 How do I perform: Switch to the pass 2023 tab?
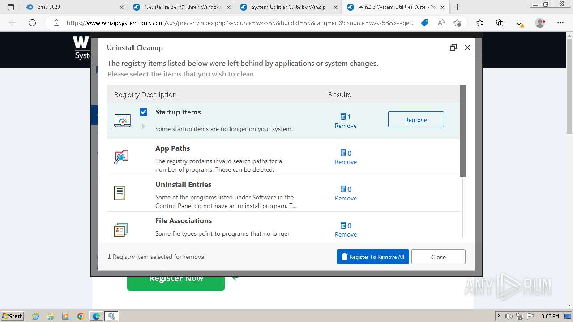(74, 7)
